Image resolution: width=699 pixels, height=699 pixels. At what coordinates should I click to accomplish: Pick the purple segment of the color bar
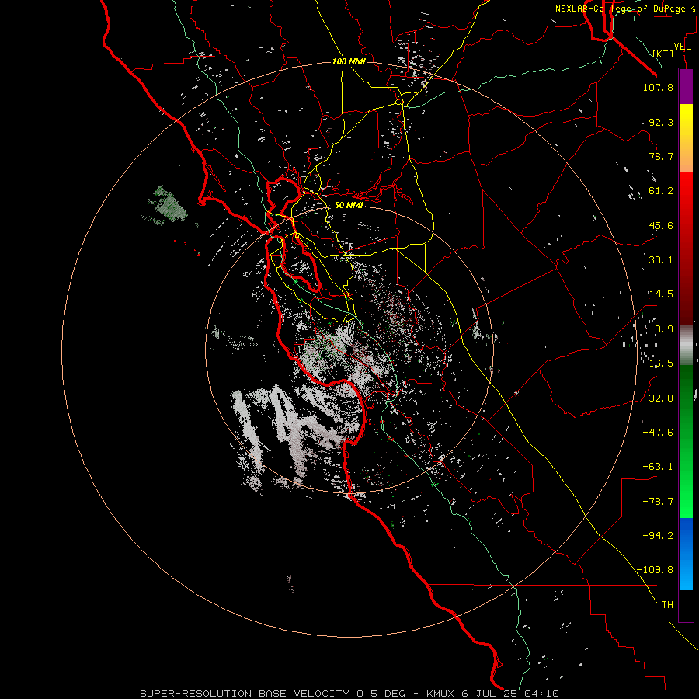coord(686,86)
